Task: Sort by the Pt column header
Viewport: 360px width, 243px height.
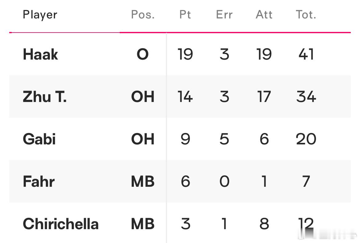Action: click(x=185, y=15)
